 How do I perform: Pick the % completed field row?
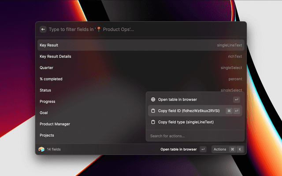point(141,79)
